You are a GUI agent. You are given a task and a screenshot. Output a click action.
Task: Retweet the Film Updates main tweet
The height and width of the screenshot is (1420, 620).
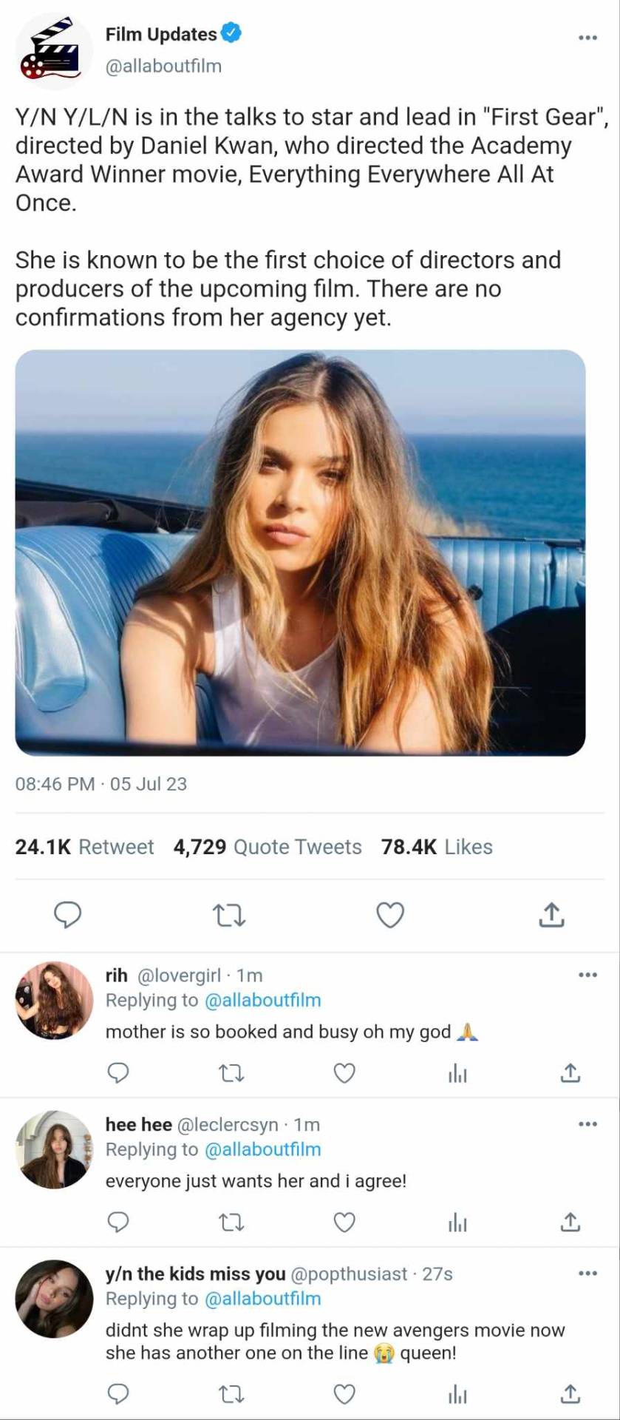point(229,916)
